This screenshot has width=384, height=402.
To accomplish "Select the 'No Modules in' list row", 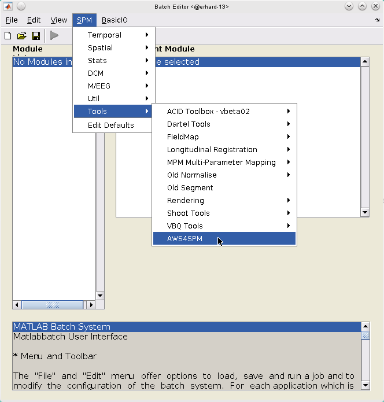I will click(x=43, y=62).
